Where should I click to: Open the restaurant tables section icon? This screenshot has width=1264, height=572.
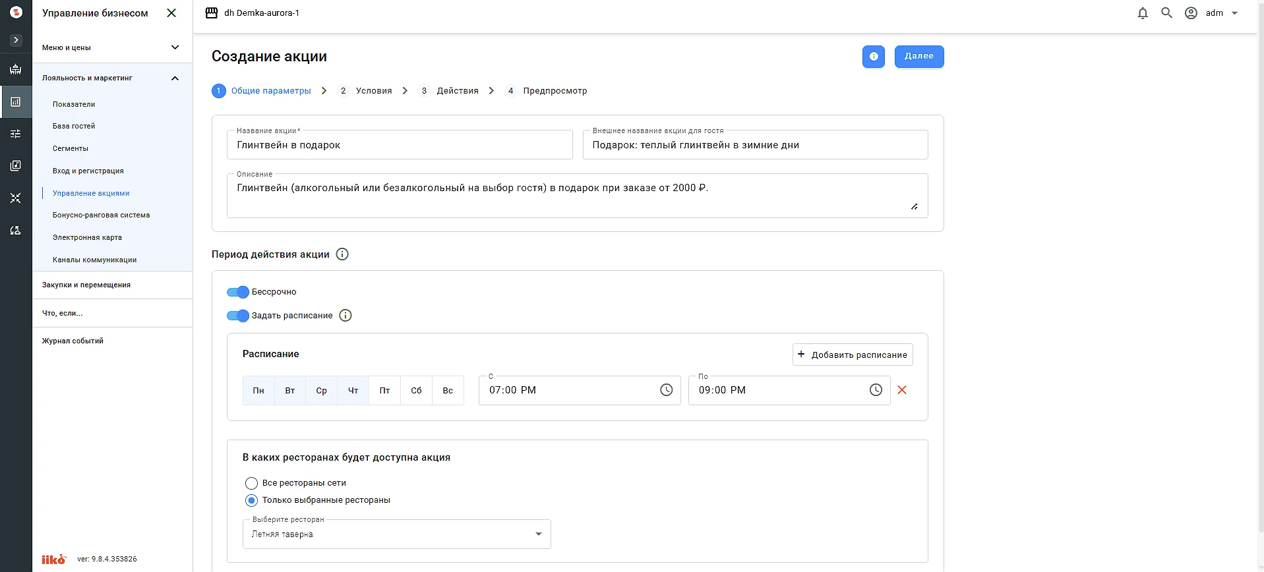click(x=16, y=69)
